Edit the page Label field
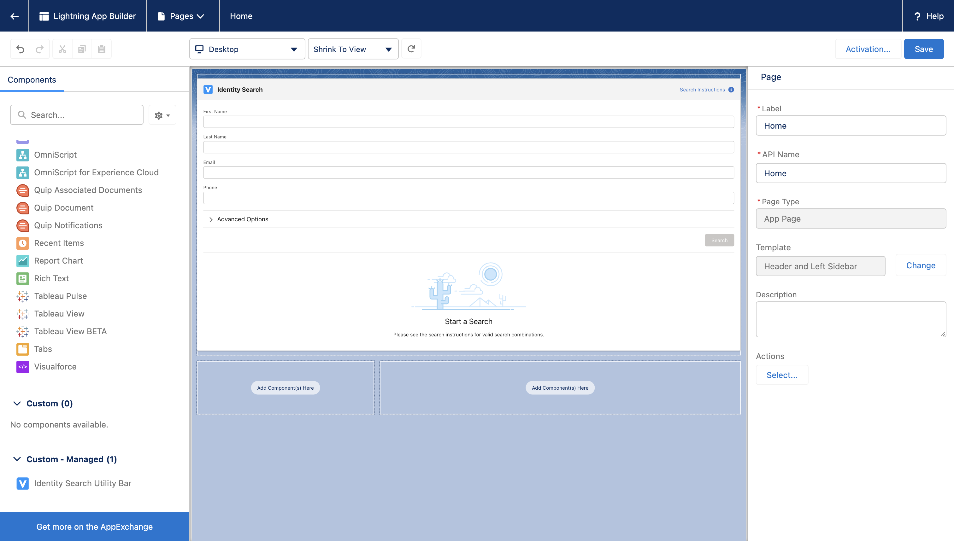954x541 pixels. (851, 125)
